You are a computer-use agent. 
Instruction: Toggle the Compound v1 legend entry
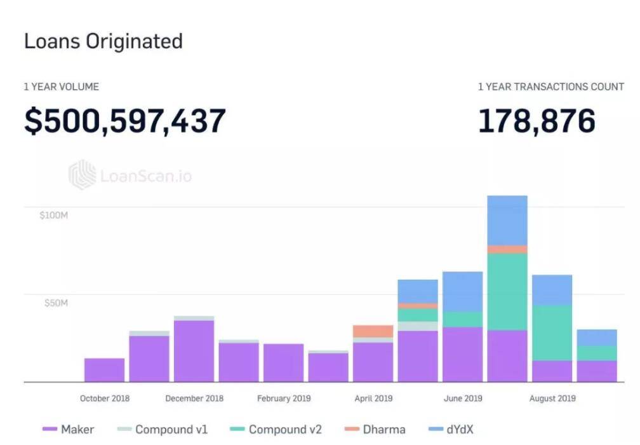click(163, 430)
